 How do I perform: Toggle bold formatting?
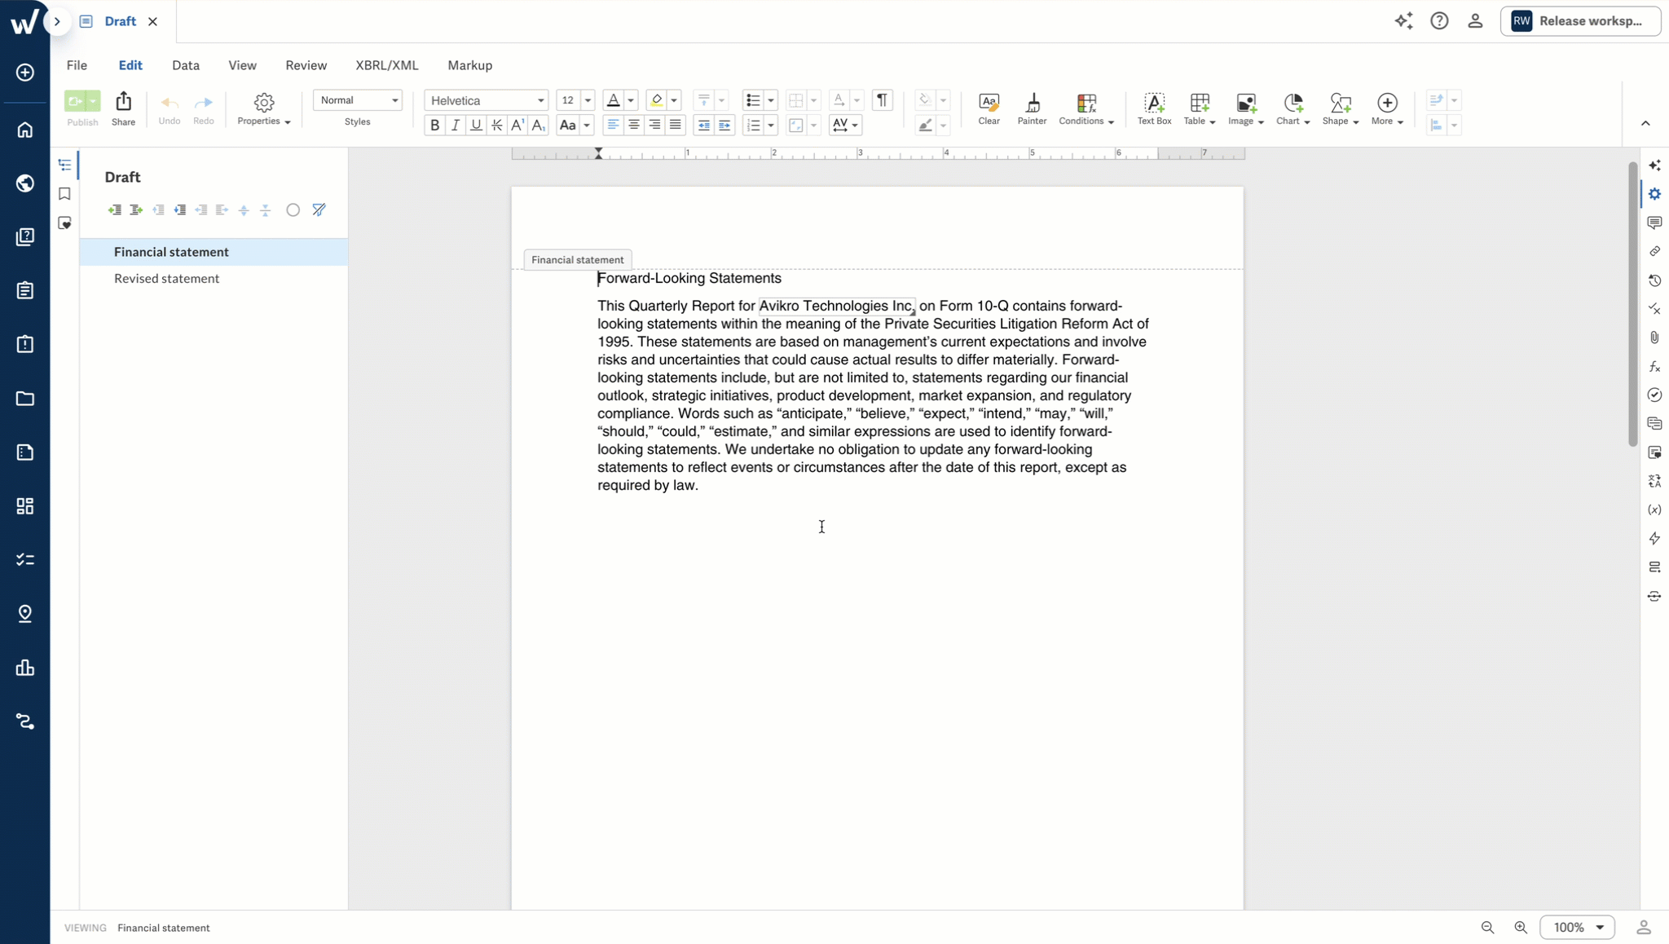pyautogui.click(x=434, y=125)
